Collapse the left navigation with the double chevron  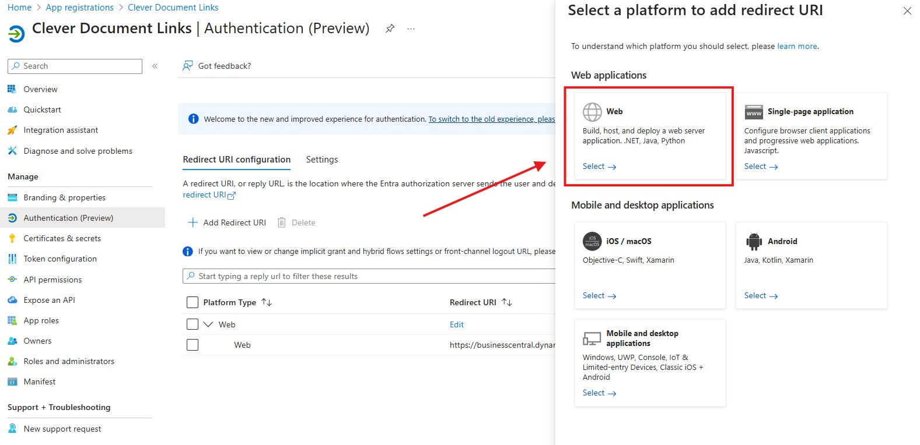tap(155, 66)
